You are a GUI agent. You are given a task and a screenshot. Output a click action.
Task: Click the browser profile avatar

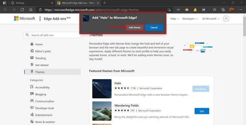click(232, 10)
